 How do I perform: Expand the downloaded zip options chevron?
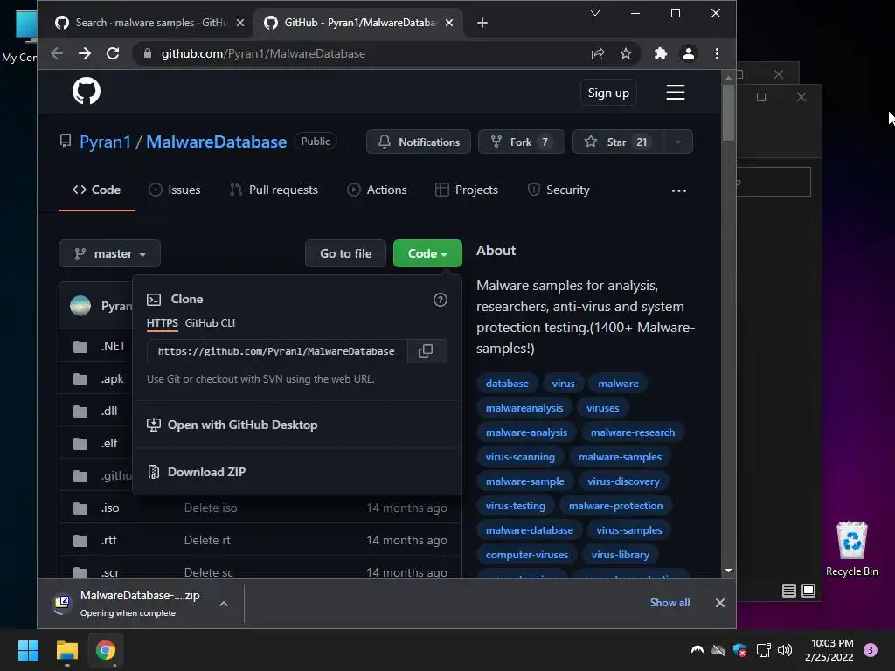click(224, 604)
